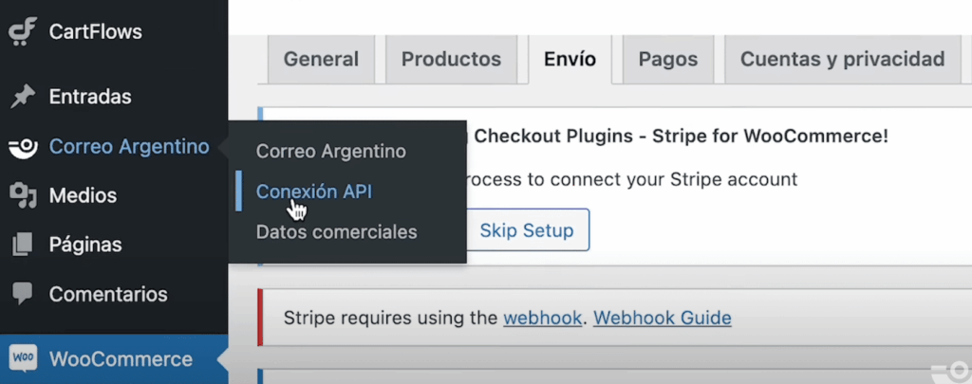Click the CartFlows cart icon
This screenshot has height=384, width=972.
23,31
